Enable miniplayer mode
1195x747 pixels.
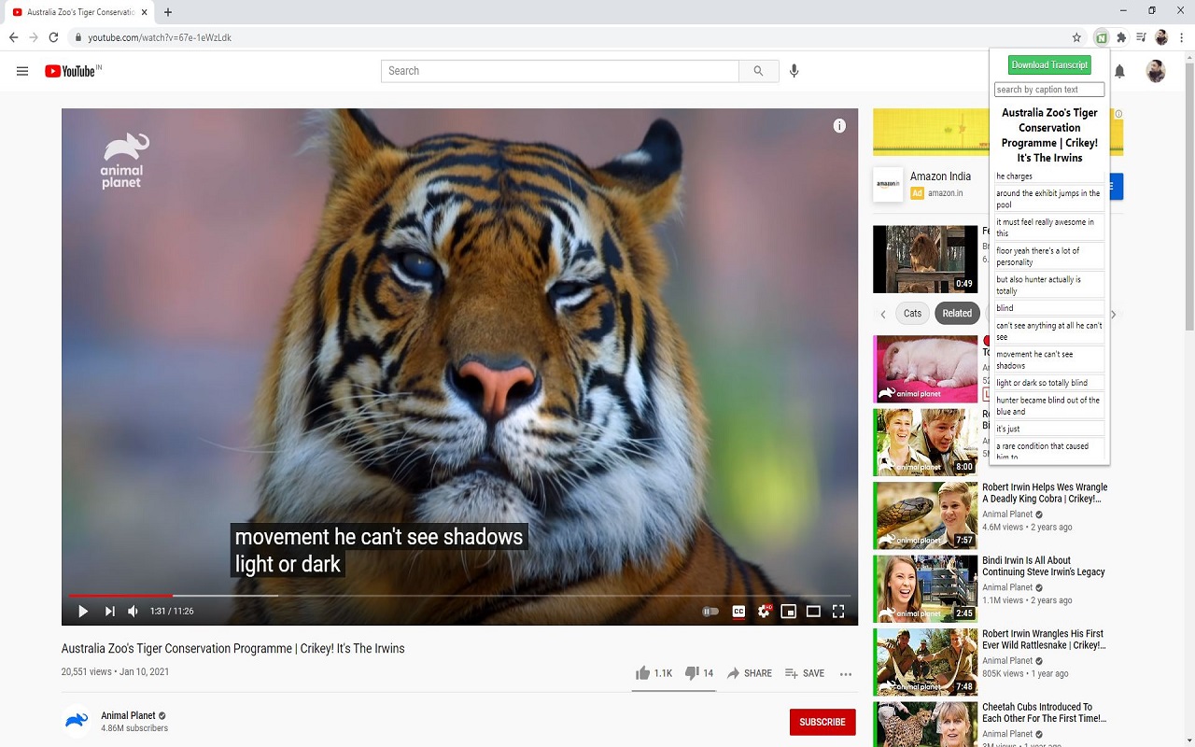coord(789,612)
